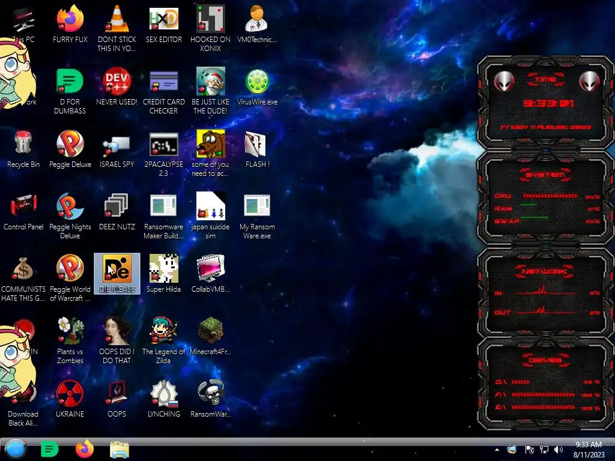Image resolution: width=615 pixels, height=461 pixels.
Task: Select the BE JUST LIKE THE DUDE icon
Action: pyautogui.click(x=211, y=81)
